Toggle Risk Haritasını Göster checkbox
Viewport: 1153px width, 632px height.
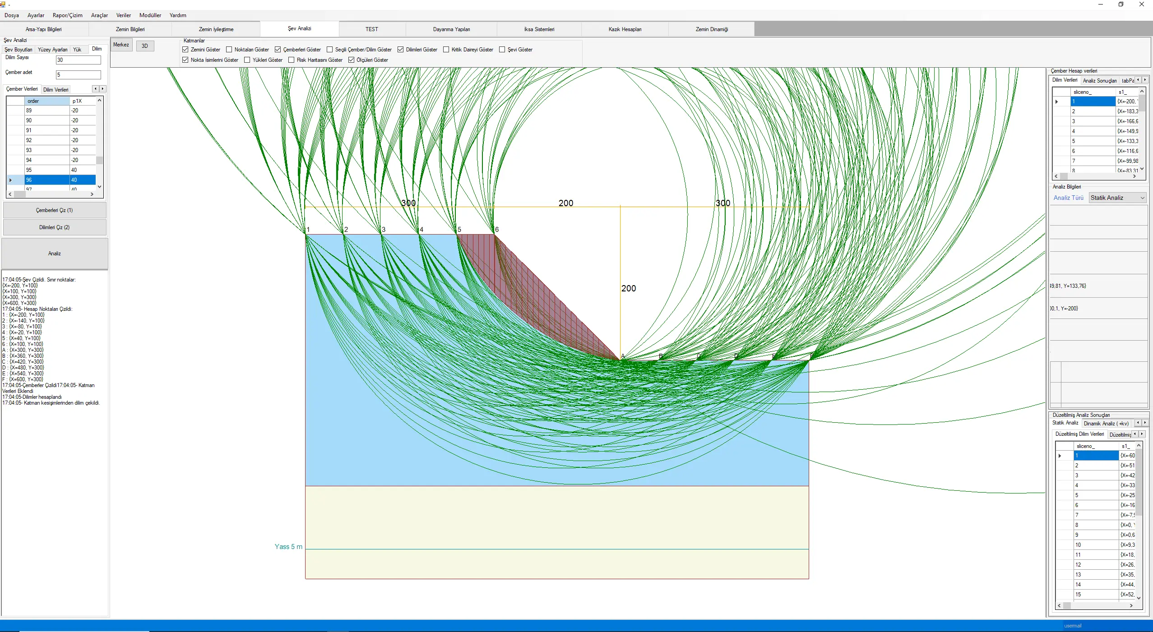click(292, 60)
